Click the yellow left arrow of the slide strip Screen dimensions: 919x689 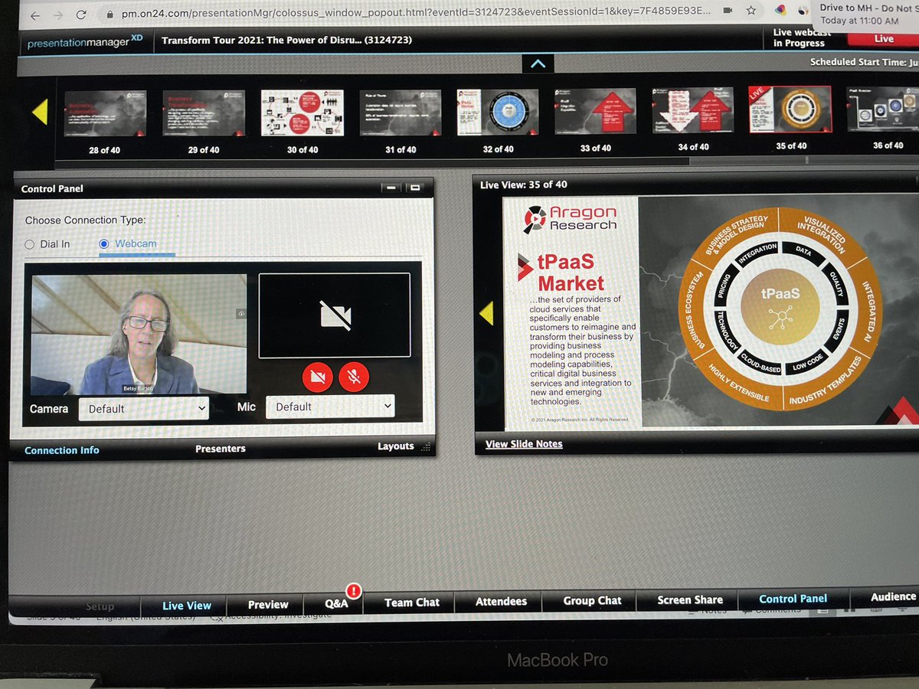click(x=40, y=113)
